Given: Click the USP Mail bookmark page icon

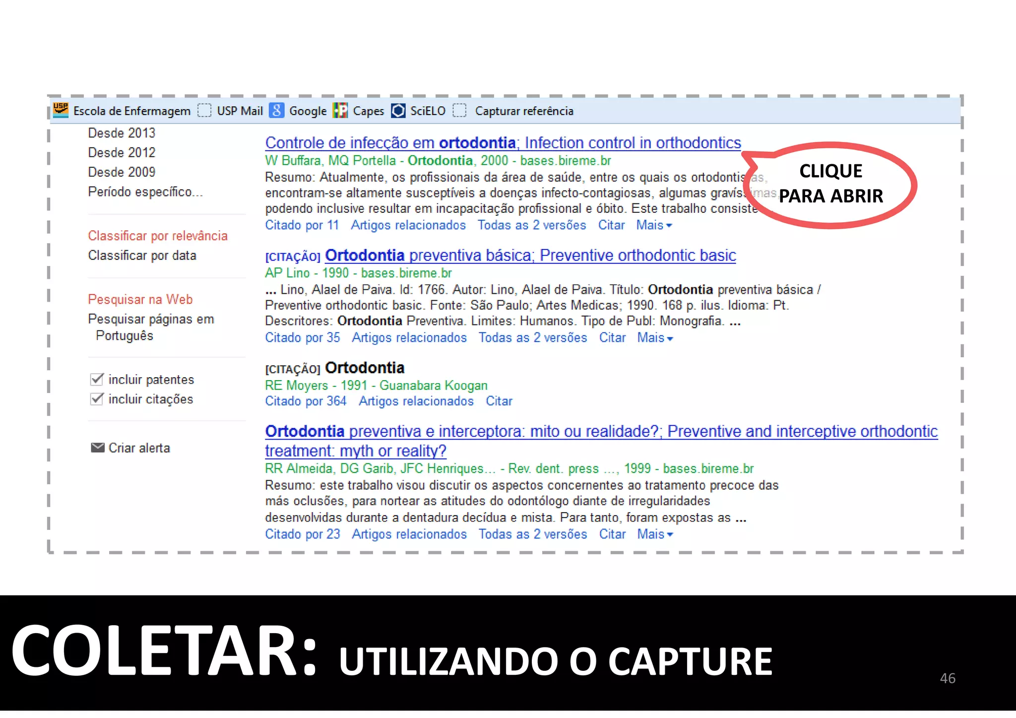Looking at the screenshot, I should click(204, 110).
